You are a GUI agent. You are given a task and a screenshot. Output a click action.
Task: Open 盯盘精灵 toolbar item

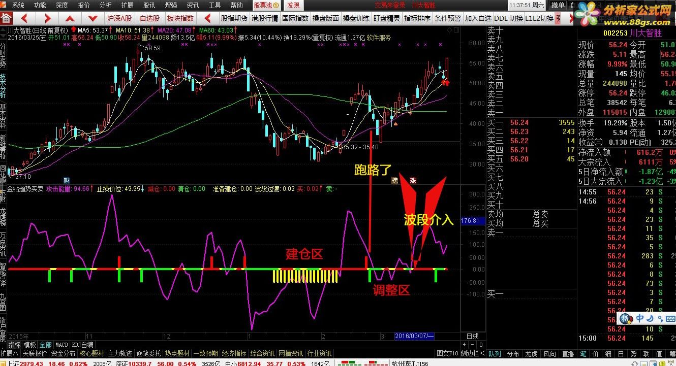pos(387,18)
